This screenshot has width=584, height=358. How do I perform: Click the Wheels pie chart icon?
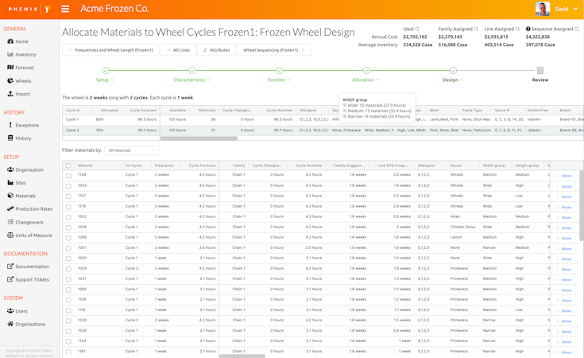(10, 80)
